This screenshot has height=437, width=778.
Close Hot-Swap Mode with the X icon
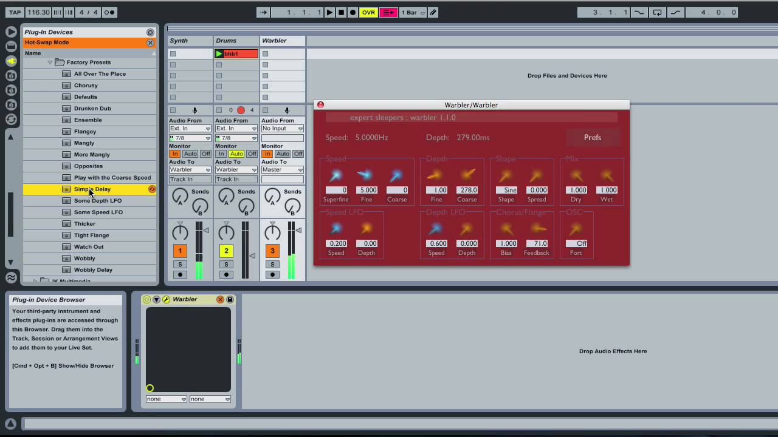click(x=150, y=42)
